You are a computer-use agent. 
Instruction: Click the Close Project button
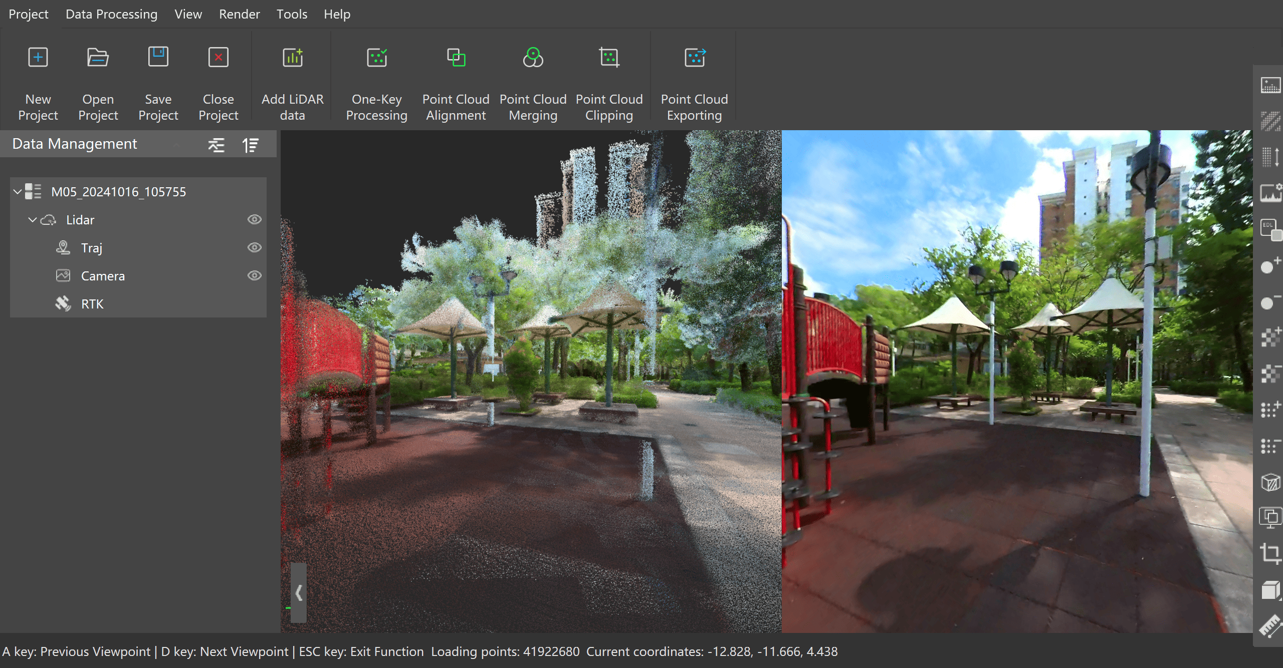pos(218,58)
